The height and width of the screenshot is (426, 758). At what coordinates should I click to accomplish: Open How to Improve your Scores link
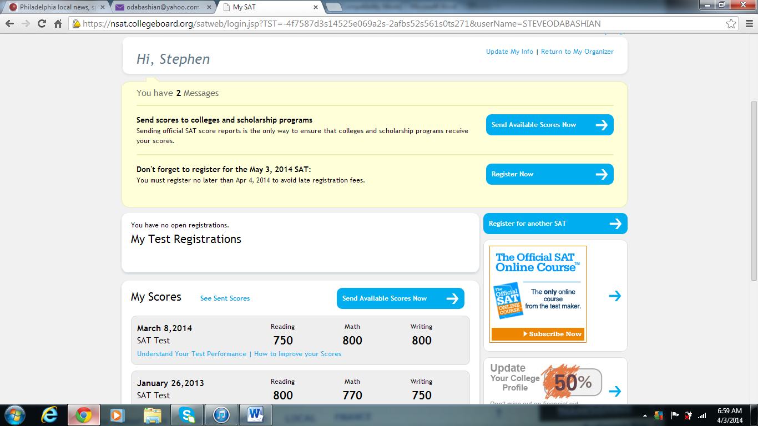[297, 354]
